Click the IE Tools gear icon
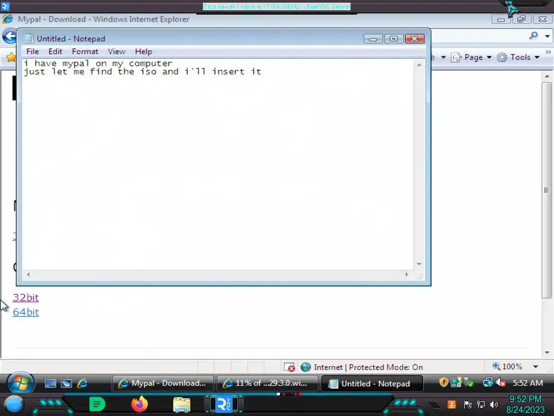554x416 pixels. pyautogui.click(x=502, y=57)
